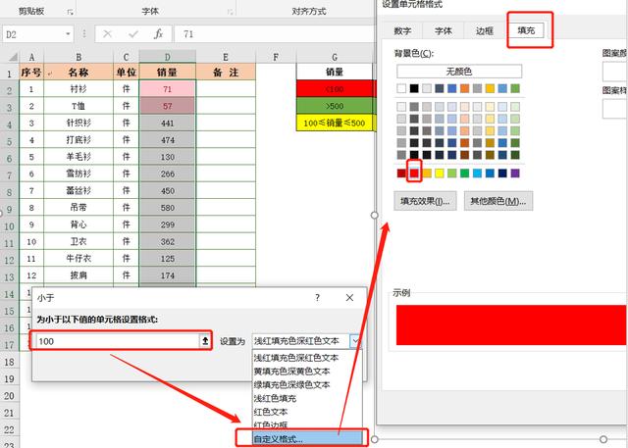Click the 其他颜色 button

[x=497, y=201]
